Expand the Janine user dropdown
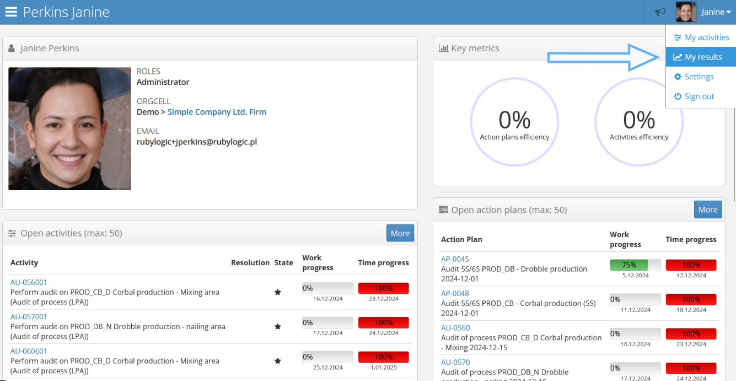The image size is (736, 381). click(x=716, y=12)
